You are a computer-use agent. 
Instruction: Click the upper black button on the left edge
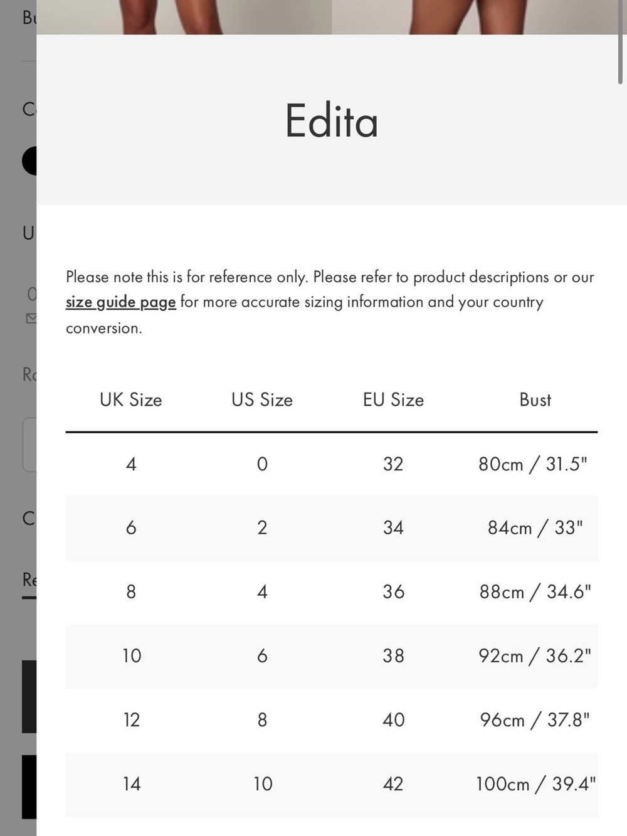pyautogui.click(x=29, y=696)
